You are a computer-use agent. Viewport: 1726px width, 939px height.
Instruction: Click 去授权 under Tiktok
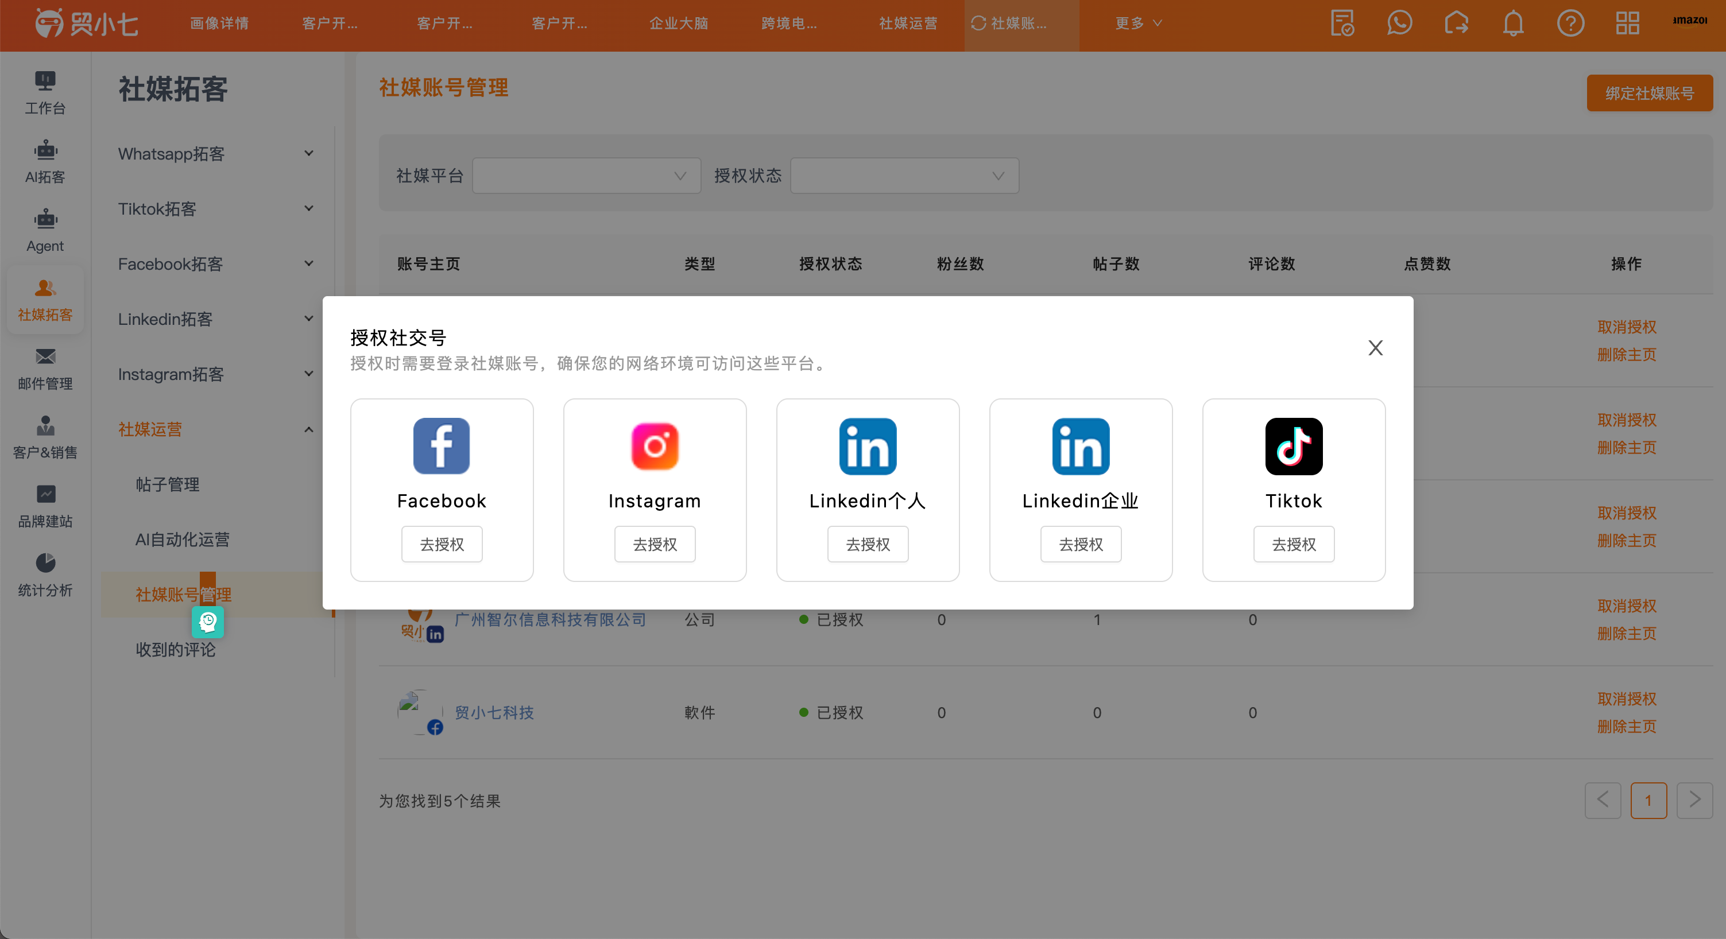[x=1294, y=545]
